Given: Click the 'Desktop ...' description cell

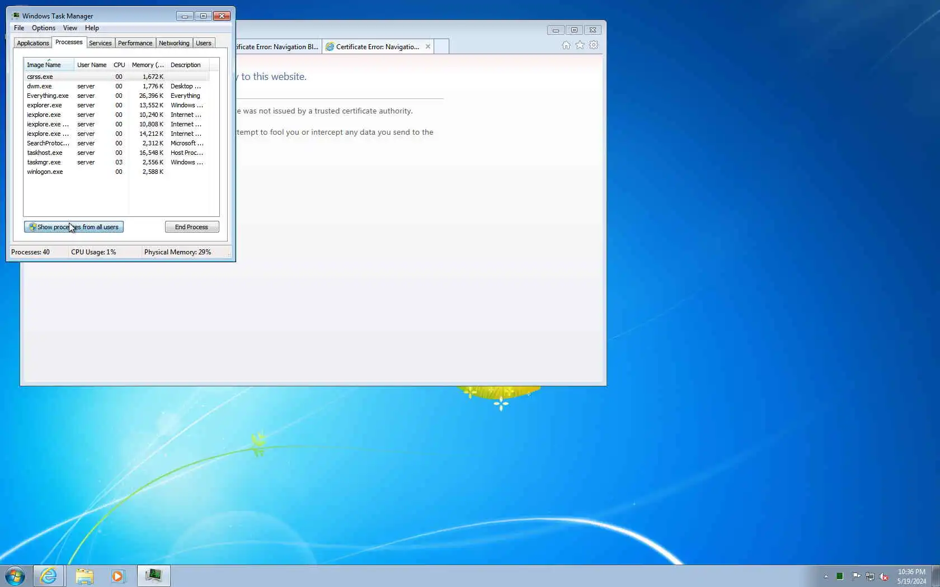Looking at the screenshot, I should click(186, 86).
